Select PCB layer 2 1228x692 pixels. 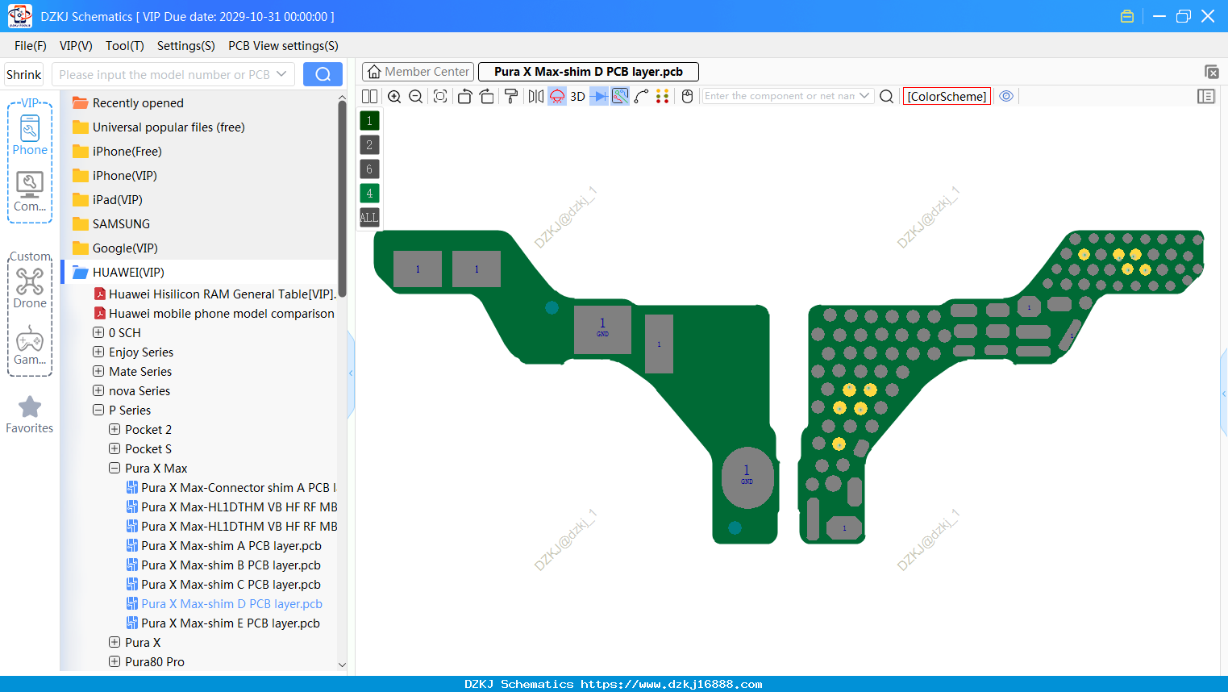coord(369,145)
